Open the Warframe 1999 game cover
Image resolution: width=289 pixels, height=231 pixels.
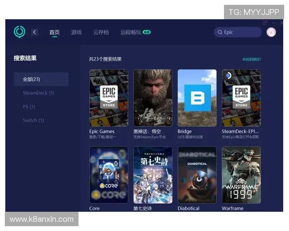241,175
